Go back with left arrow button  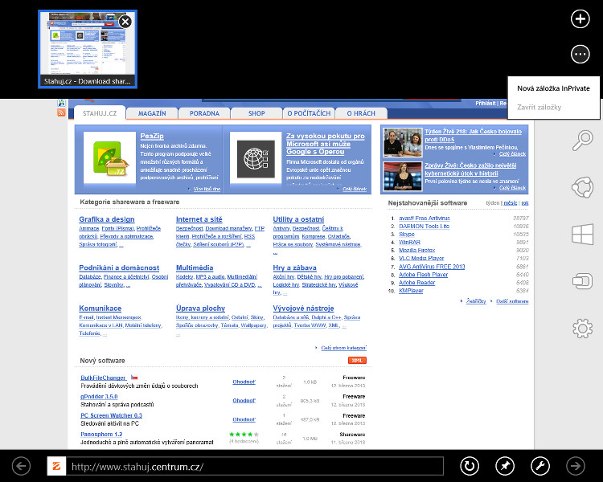(21, 466)
